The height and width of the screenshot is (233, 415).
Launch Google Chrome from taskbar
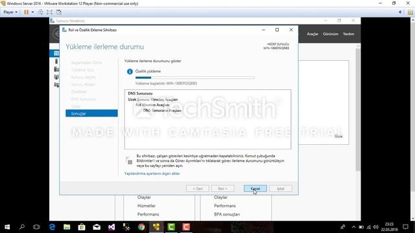tap(141, 227)
